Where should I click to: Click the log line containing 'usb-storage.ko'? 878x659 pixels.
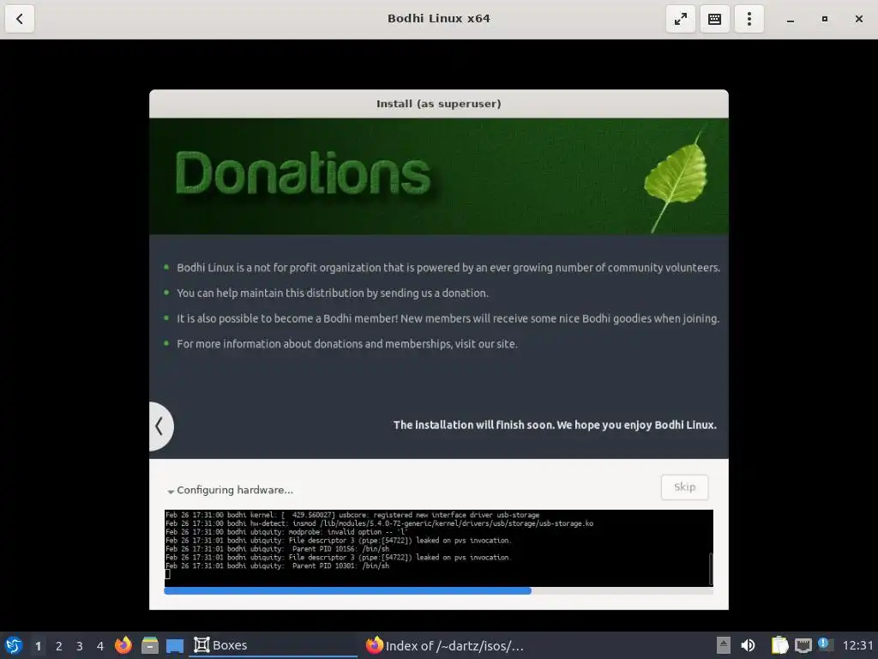coord(379,523)
